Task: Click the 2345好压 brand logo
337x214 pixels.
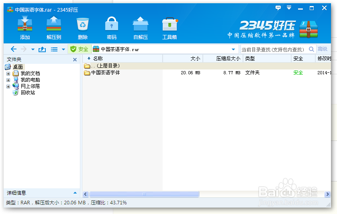Action: pos(273,29)
